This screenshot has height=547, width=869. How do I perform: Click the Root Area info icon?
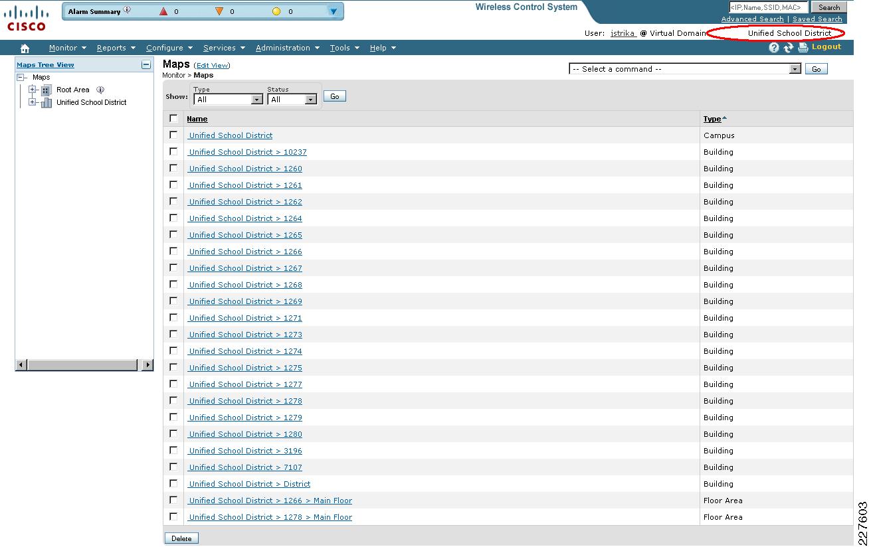coord(100,90)
